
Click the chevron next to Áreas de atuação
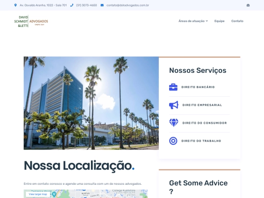(x=207, y=21)
